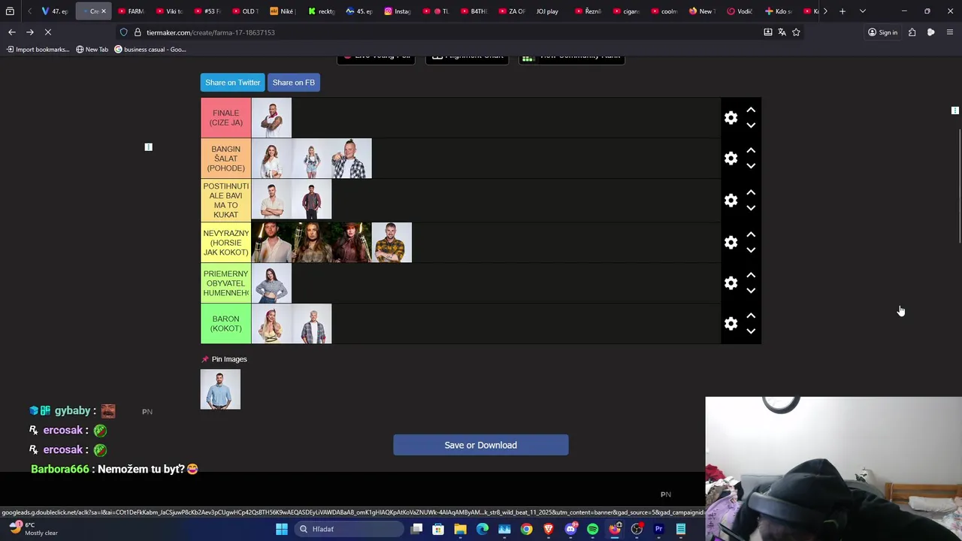Move the PRIEMERNY OBYVATEL row down
The height and width of the screenshot is (541, 962).
[x=751, y=291]
